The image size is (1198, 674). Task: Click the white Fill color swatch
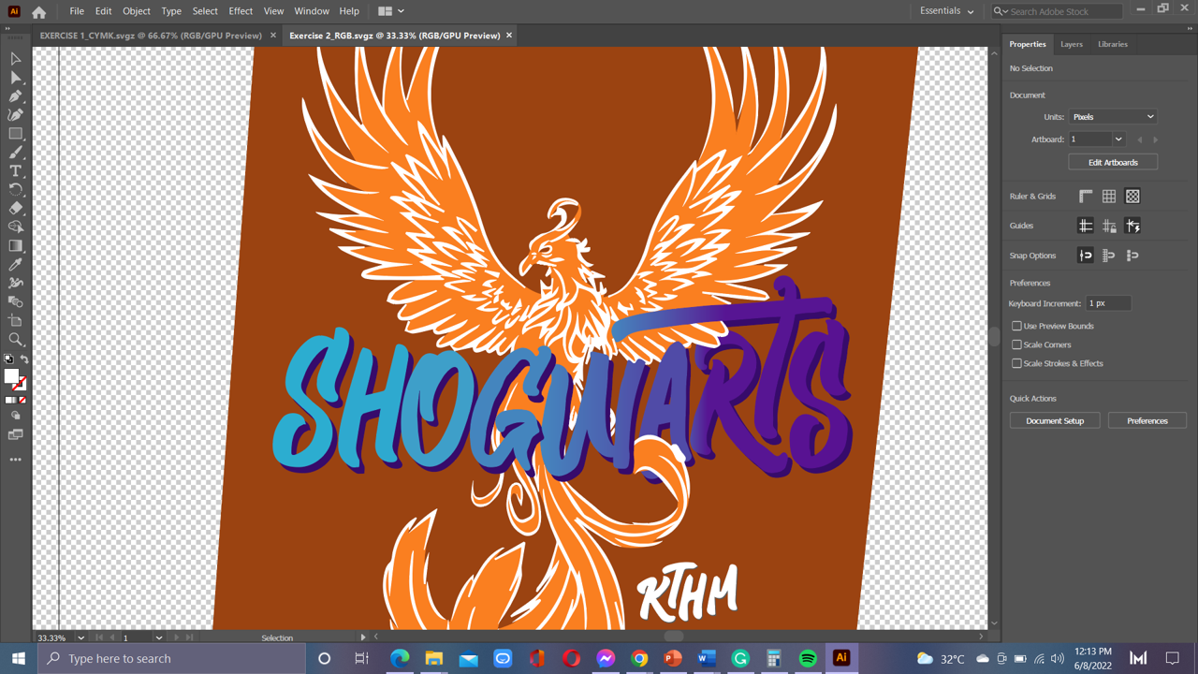(x=11, y=376)
